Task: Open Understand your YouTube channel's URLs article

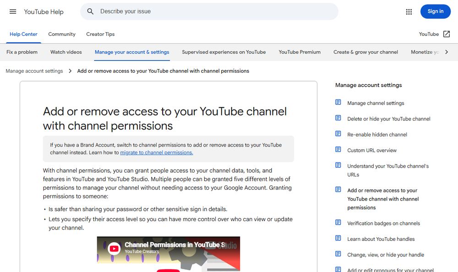Action: [388, 170]
